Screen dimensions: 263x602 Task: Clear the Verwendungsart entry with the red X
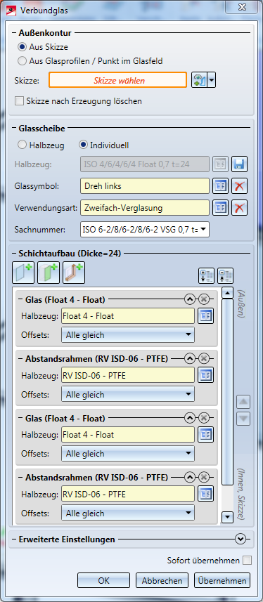click(x=239, y=208)
